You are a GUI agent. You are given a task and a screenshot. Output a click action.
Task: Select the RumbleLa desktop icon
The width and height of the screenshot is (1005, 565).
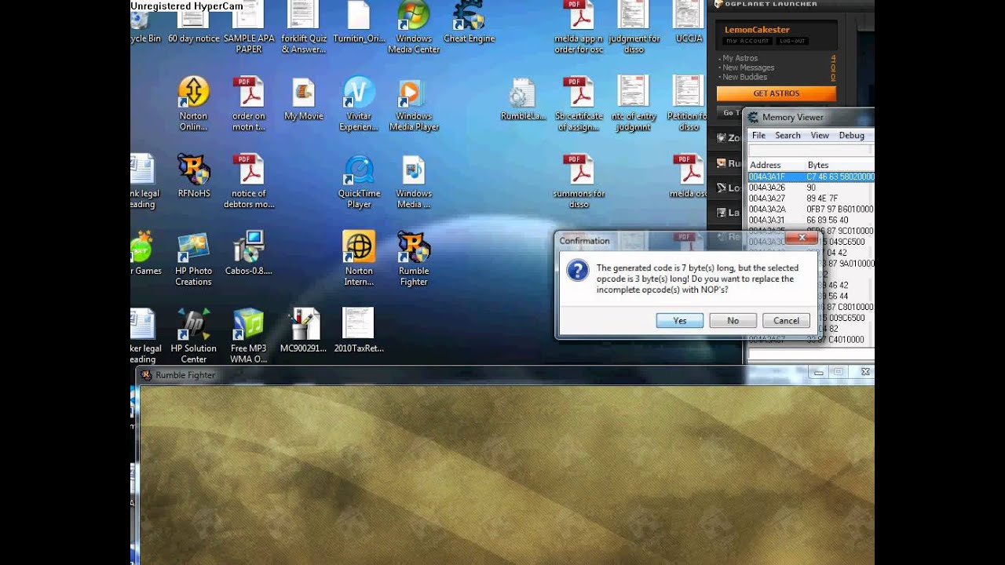(x=523, y=99)
